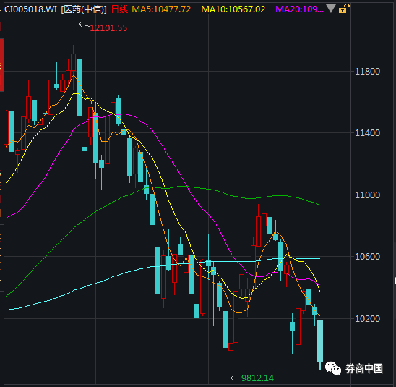Click the 10600 price axis label
396x387 pixels.
coord(367,257)
